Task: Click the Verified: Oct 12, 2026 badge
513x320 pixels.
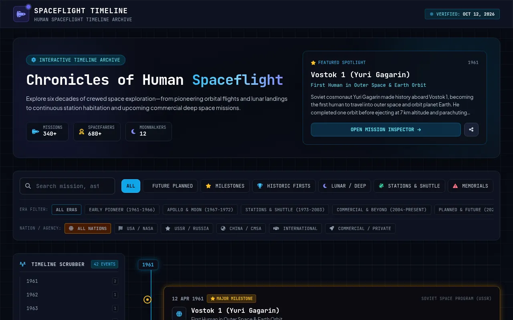Action: pyautogui.click(x=463, y=14)
